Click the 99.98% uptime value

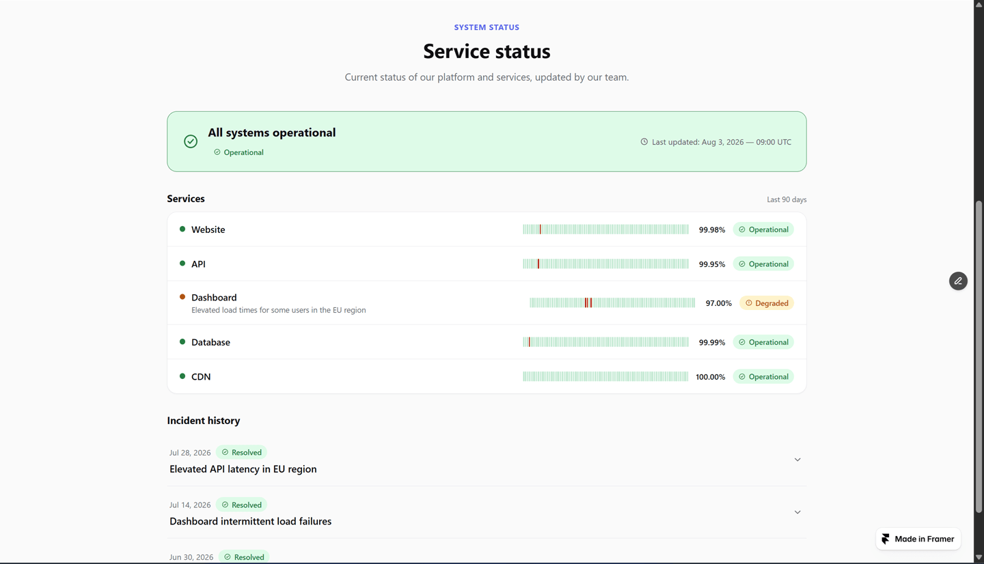point(712,230)
